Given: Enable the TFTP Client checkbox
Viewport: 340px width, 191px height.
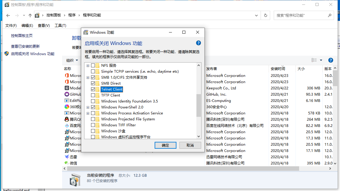Looking at the screenshot, I should tap(93, 95).
